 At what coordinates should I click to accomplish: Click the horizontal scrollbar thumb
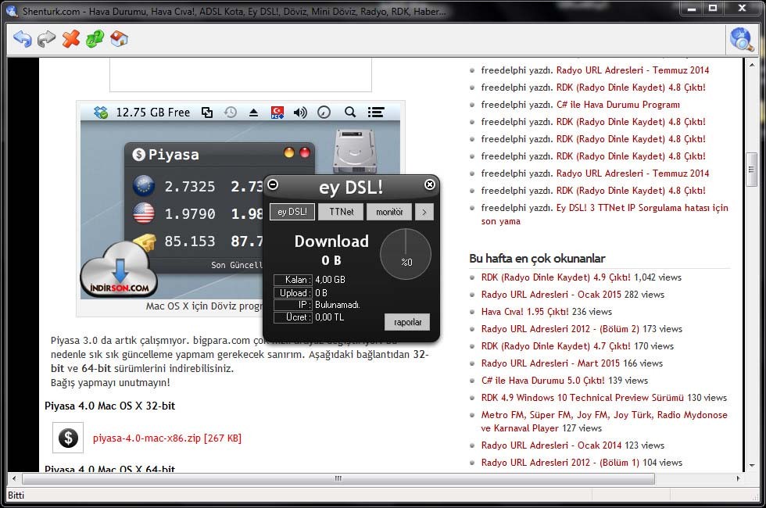click(x=338, y=478)
